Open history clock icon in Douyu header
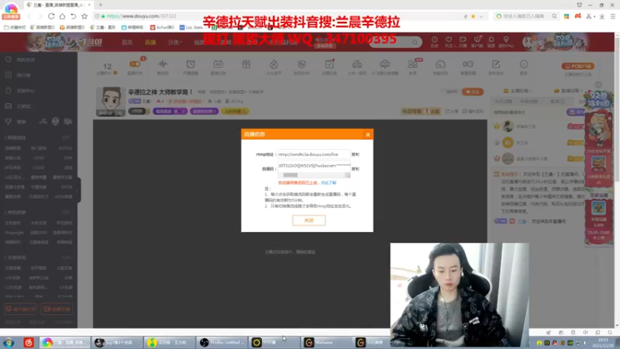This screenshot has height=349, width=620. pos(435,42)
